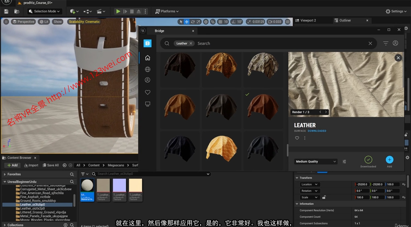Open the Perspective viewport dropdown
Screen dimensions: 411x227
click(x=23, y=21)
